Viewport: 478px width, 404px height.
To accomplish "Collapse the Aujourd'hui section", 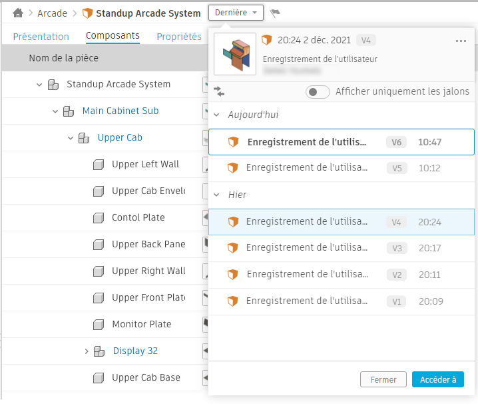I will (216, 115).
